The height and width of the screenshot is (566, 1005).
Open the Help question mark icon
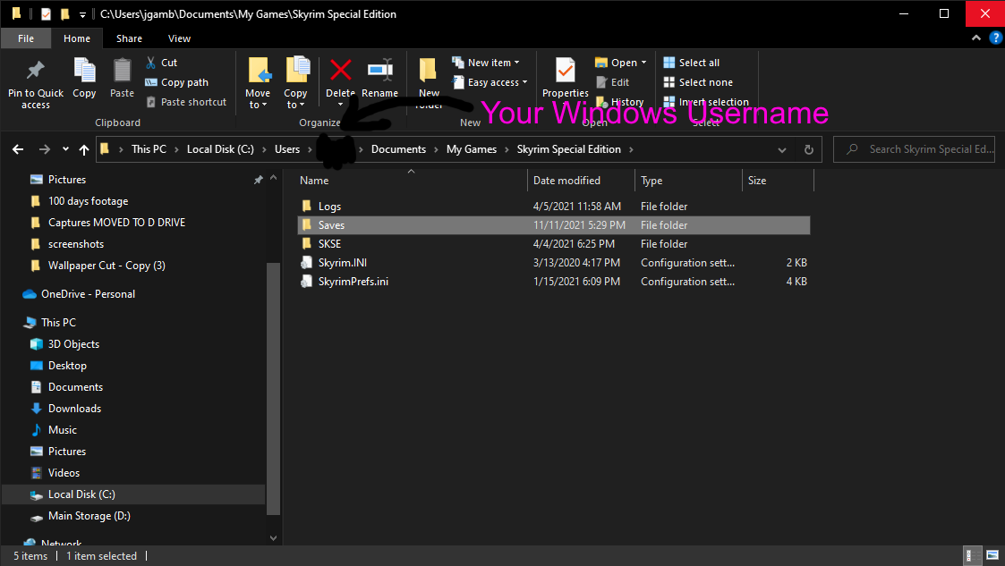[995, 38]
